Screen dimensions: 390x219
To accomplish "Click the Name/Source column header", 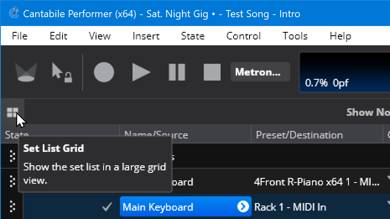I will (185, 134).
